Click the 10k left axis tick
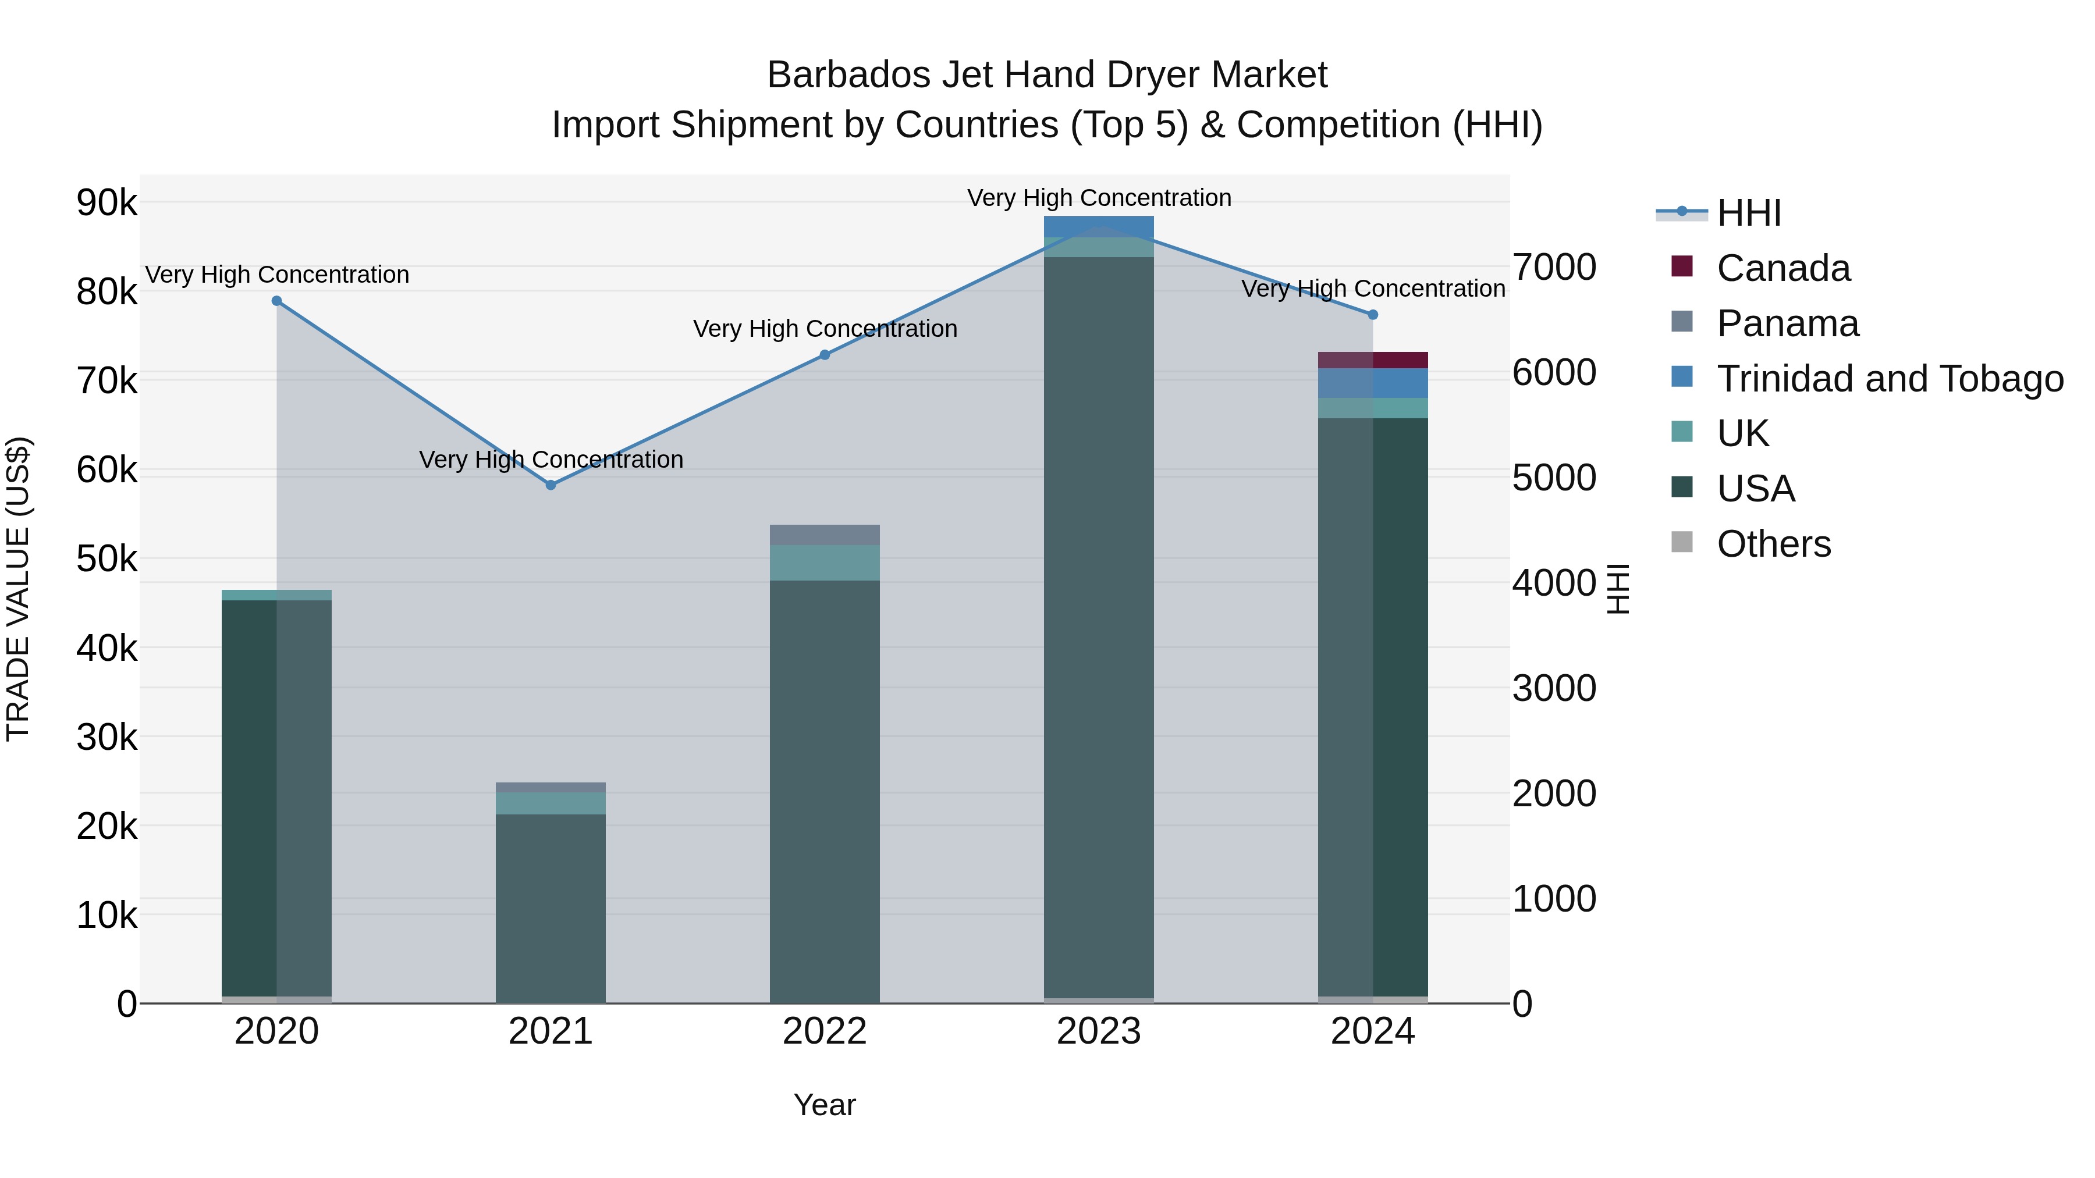This screenshot has height=1178, width=2095. [107, 916]
